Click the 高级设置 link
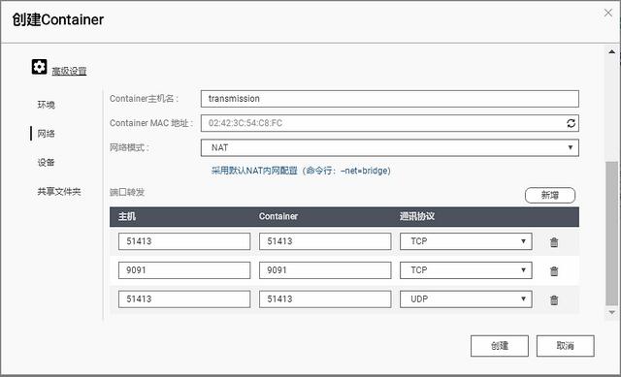 (69, 71)
